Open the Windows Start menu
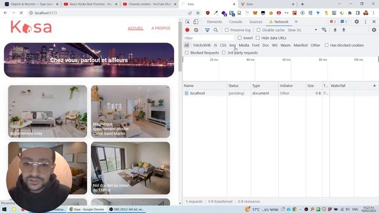 [4, 209]
